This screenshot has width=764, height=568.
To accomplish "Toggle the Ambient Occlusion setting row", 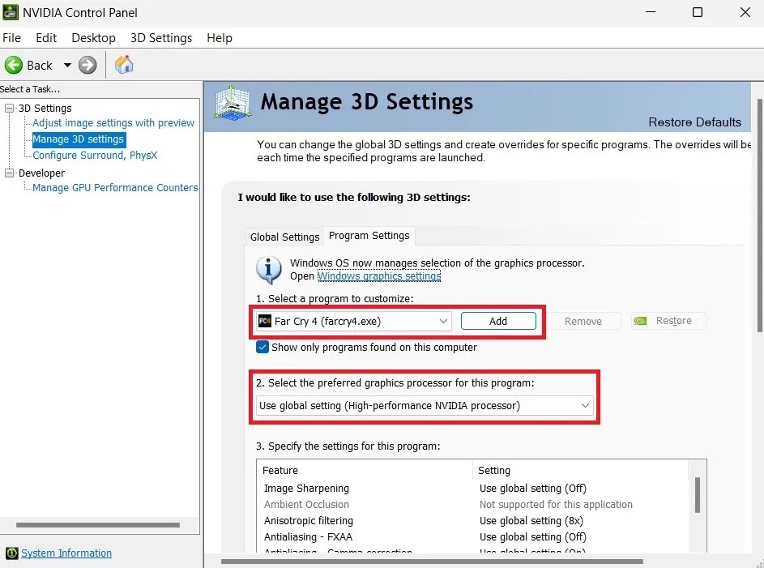I will 306,504.
